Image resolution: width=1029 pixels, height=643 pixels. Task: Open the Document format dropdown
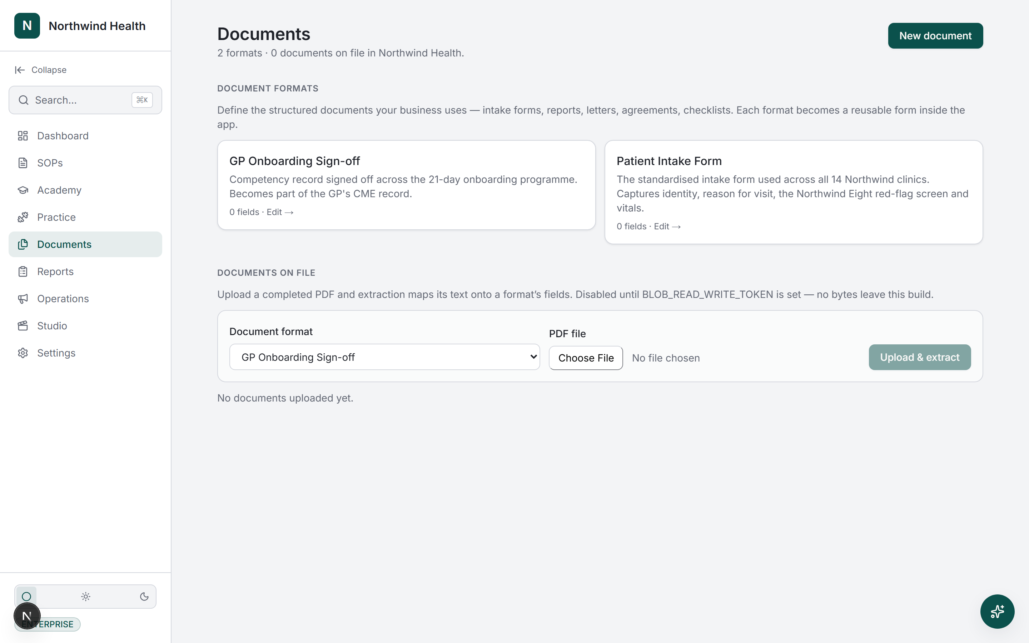click(x=384, y=357)
